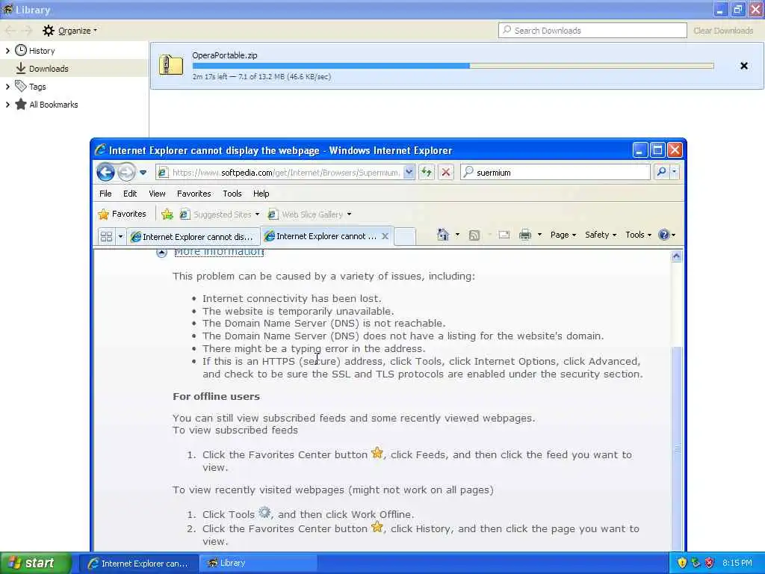Switch to Internet Explorer taskbar button
Image resolution: width=765 pixels, height=574 pixels.
tap(139, 564)
